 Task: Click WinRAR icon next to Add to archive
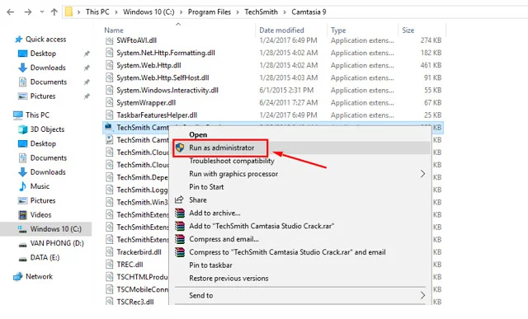[x=180, y=213]
